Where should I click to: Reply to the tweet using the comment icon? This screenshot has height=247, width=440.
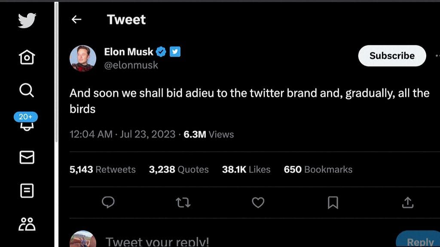(109, 203)
